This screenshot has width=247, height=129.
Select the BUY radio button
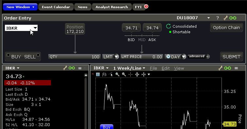point(8,55)
